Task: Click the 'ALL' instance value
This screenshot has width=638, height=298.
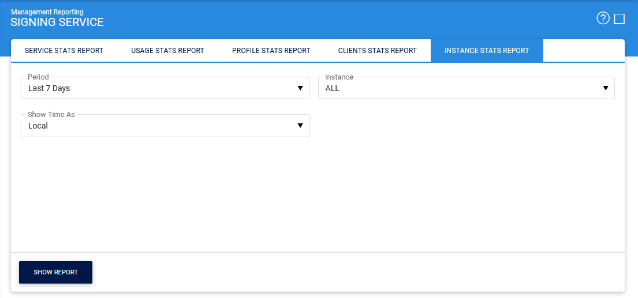Action: 333,89
